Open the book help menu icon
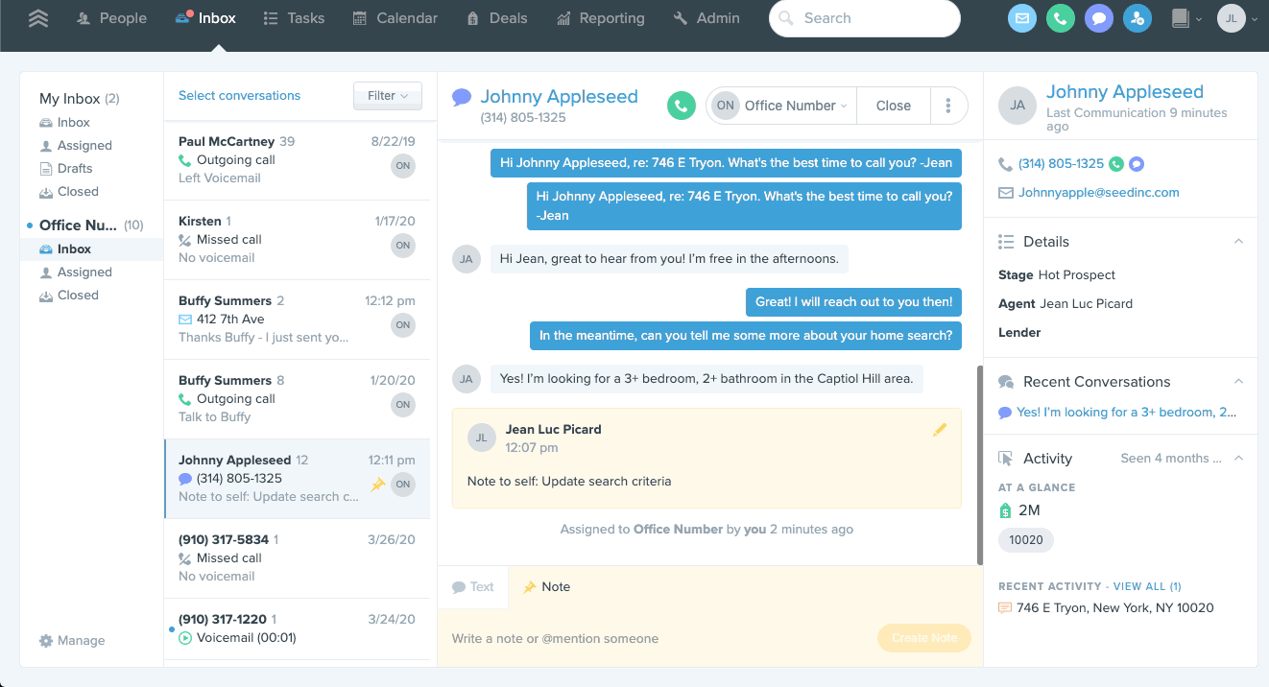1269x687 pixels. [x=1186, y=18]
